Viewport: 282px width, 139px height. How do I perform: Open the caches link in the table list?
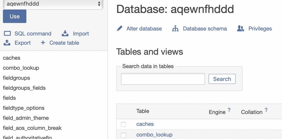[145, 124]
